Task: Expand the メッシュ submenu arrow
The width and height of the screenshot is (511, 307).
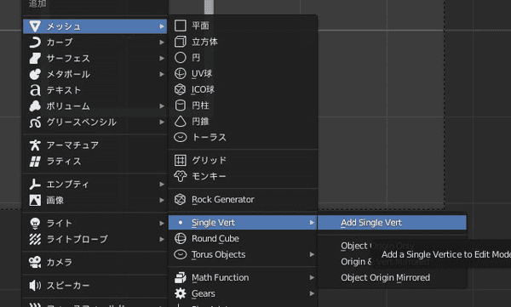Action: click(x=162, y=26)
